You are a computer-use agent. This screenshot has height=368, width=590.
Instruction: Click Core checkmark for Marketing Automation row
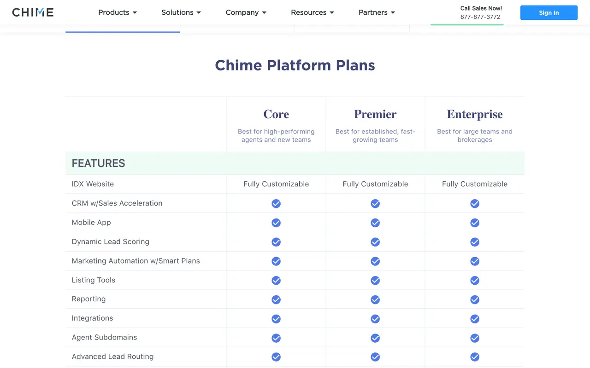pos(276,261)
